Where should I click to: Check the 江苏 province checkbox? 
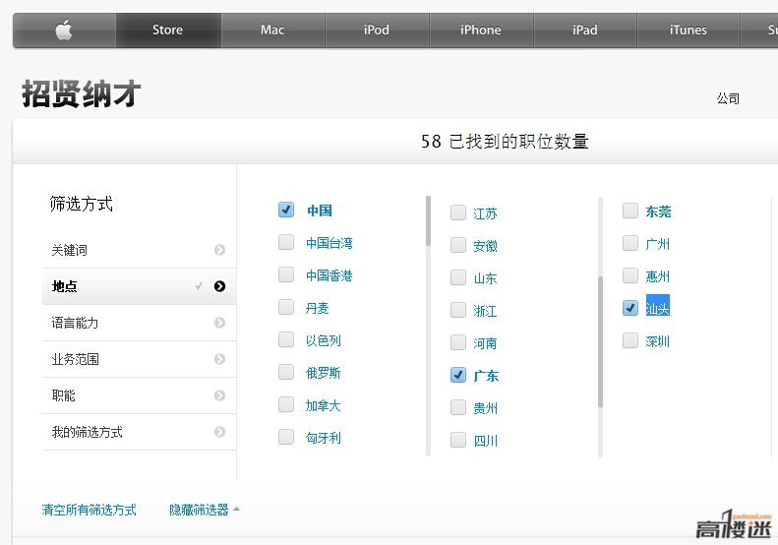click(458, 212)
